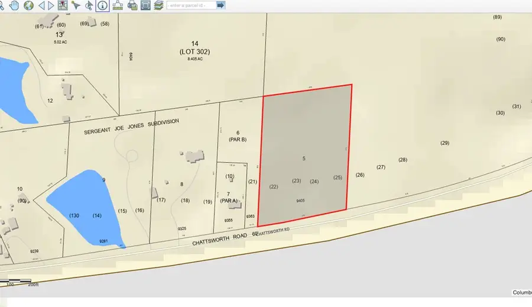Image resolution: width=532 pixels, height=307 pixels.
Task: Click the full screen extent icon
Action: [x=145, y=5]
